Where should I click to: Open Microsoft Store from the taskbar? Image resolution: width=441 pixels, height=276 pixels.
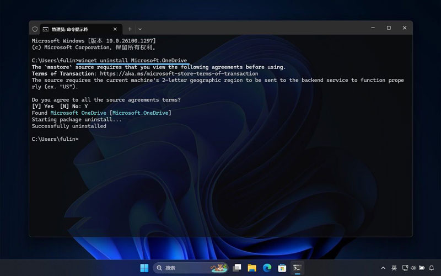282,268
